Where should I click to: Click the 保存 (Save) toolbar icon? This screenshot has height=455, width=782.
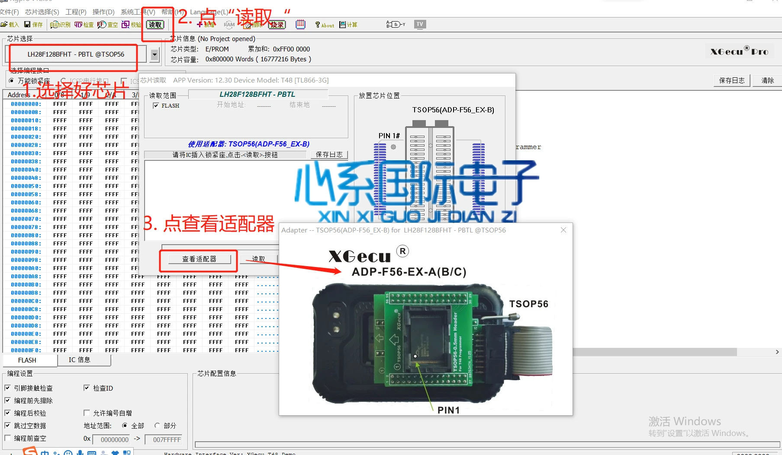coord(33,25)
